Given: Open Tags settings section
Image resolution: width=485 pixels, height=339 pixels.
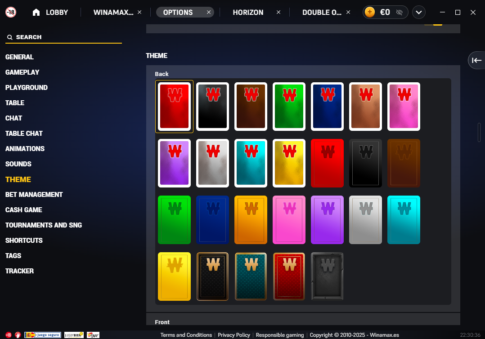Looking at the screenshot, I should (x=13, y=256).
